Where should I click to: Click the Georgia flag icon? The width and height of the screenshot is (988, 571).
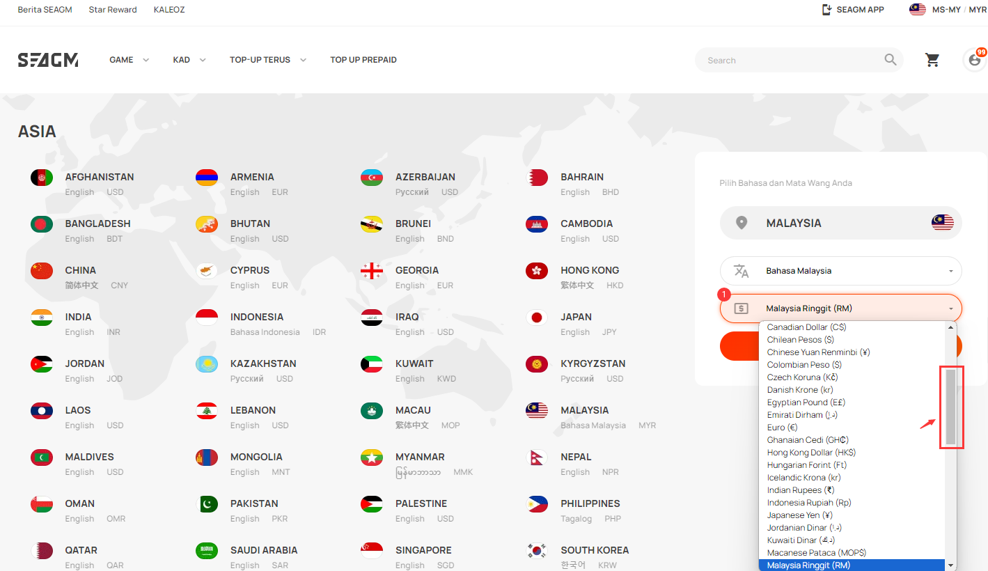[x=372, y=271]
